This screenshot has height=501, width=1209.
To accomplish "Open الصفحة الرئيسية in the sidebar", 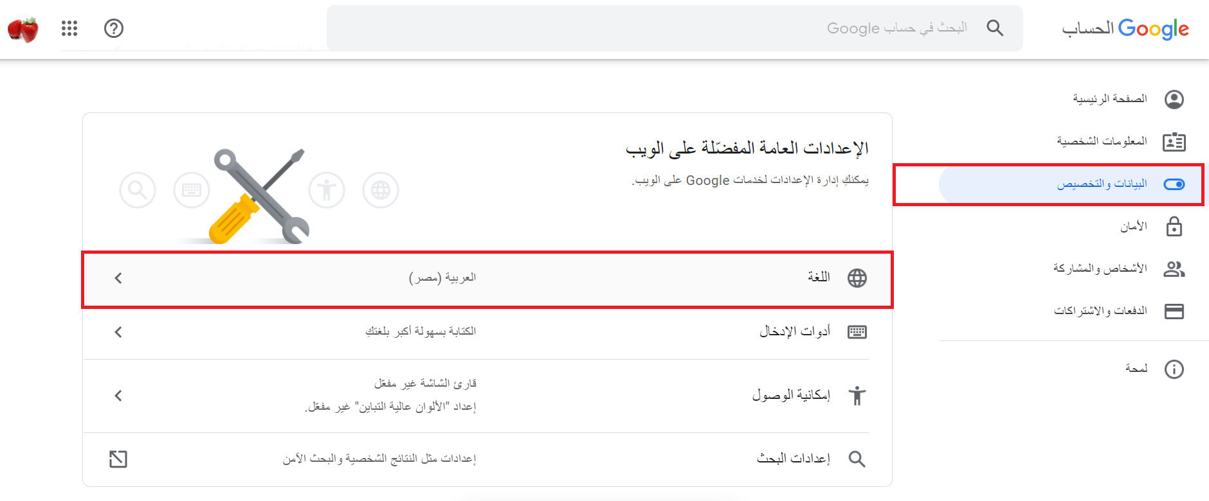I will point(1109,99).
